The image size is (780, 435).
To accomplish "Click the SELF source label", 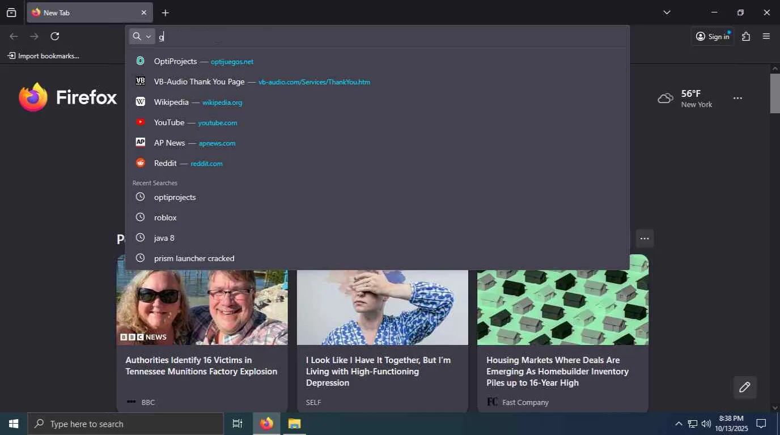I will click(313, 402).
